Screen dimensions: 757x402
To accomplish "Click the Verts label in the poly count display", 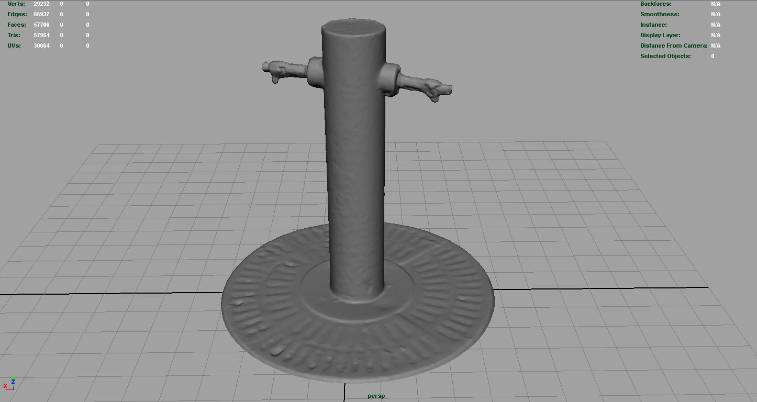I will pos(16,4).
